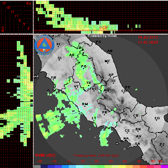Click the NA city label
Image resolution: width=168 pixels, height=168 pixels.
coord(126,138)
